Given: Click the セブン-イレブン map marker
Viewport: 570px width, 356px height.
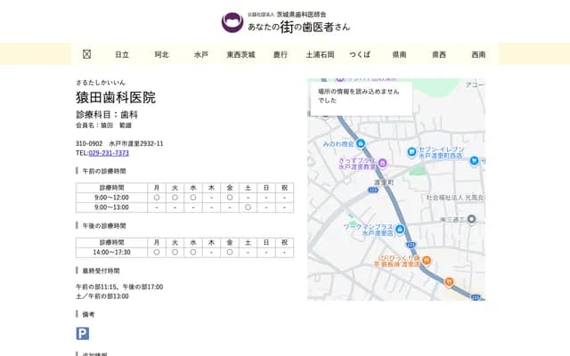Looking at the screenshot, I should tap(411, 151).
